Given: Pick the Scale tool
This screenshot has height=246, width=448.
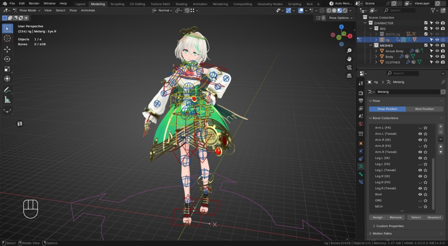Looking at the screenshot, I should tap(7, 69).
